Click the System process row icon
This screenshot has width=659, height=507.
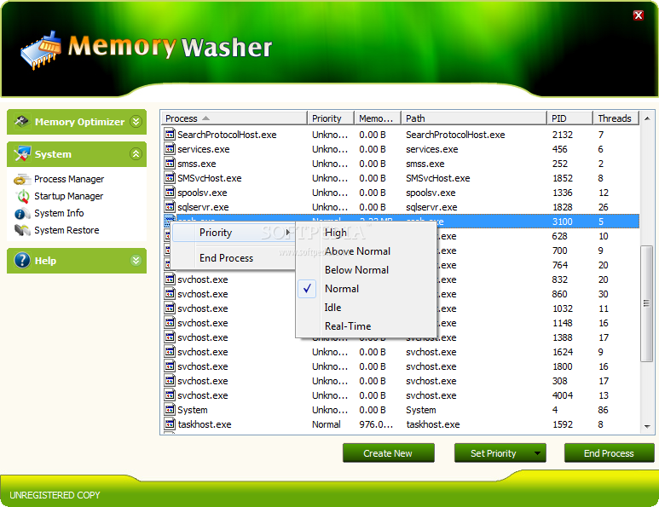170,410
